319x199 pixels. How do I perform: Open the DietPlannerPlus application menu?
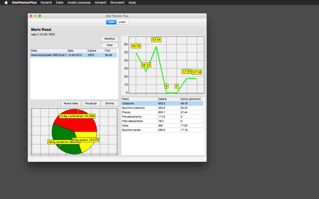(x=24, y=2)
